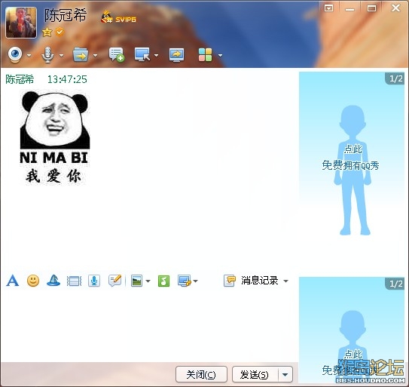Open send options arrow beside 发送
Viewport: 409px width, 387px height.
pyautogui.click(x=285, y=375)
